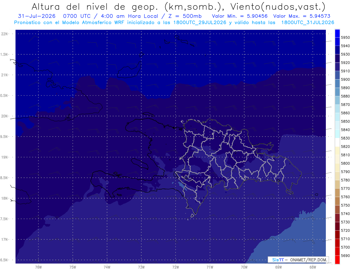Click the 6.5N latitude label
Image resolution: width=351 pixels, height=271 pixels.
[4, 260]
